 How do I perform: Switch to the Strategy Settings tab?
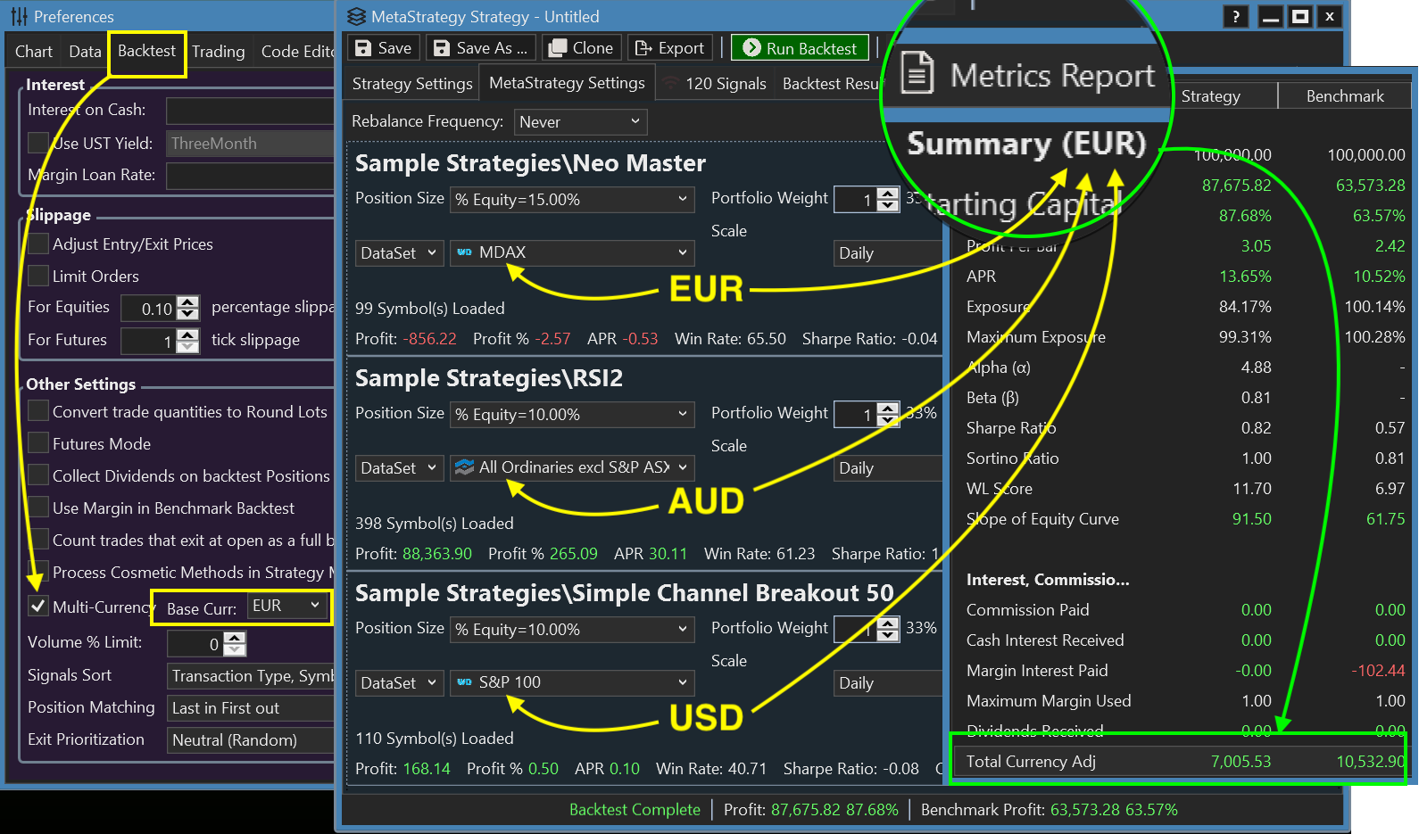(411, 84)
